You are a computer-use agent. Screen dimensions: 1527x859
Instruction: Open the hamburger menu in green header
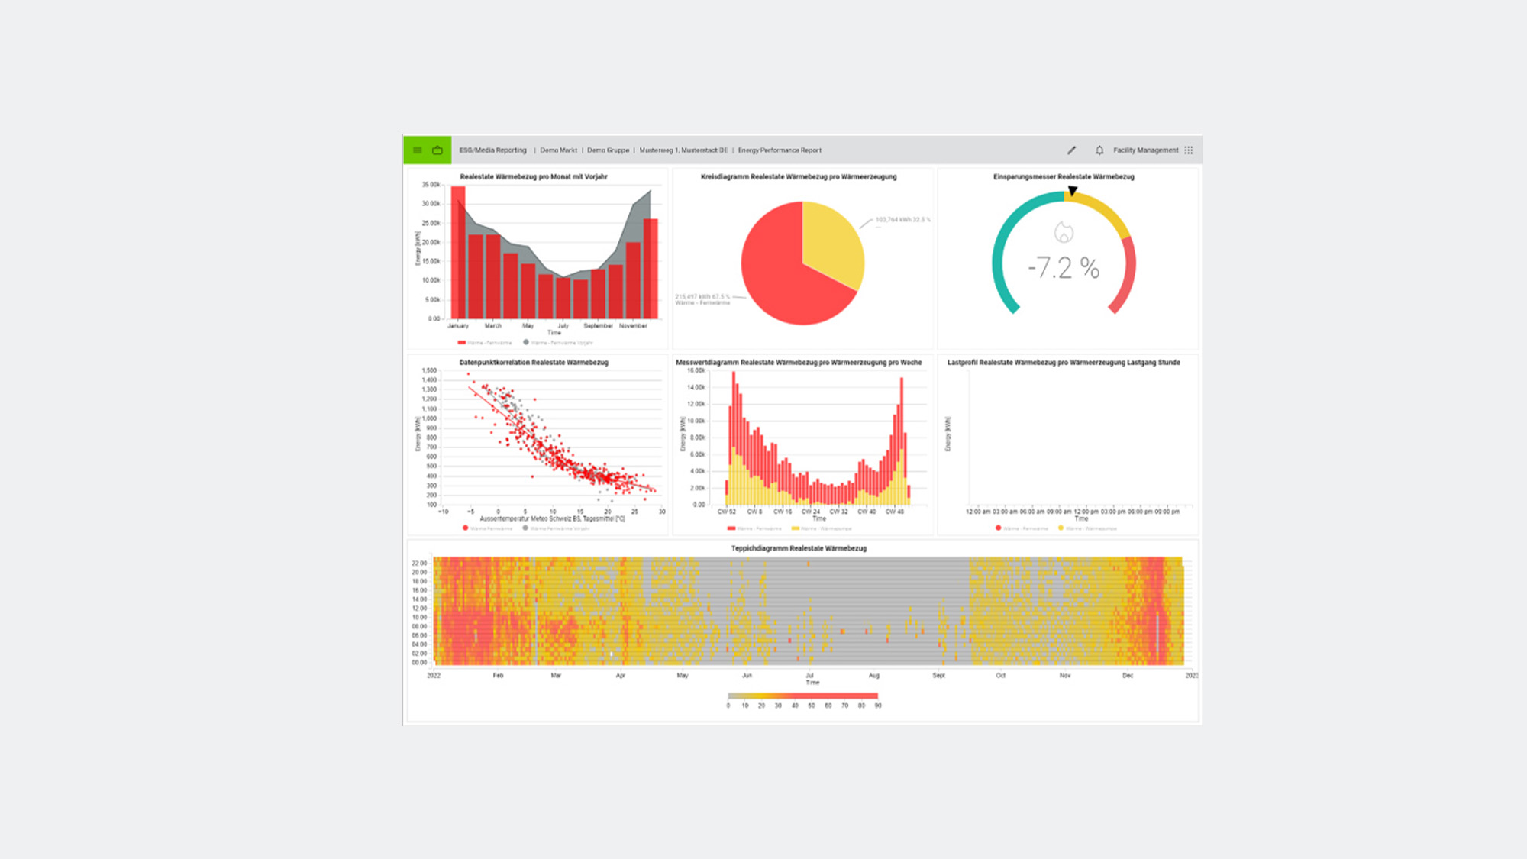(x=417, y=150)
